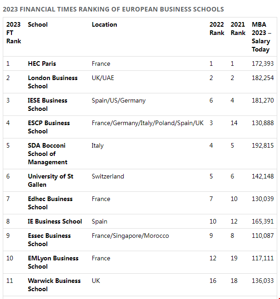This screenshot has width=280, height=299.
Task: Click the 2023 FT Rank column header
Action: click(x=13, y=33)
